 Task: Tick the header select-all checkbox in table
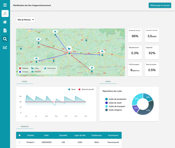[20, 135]
